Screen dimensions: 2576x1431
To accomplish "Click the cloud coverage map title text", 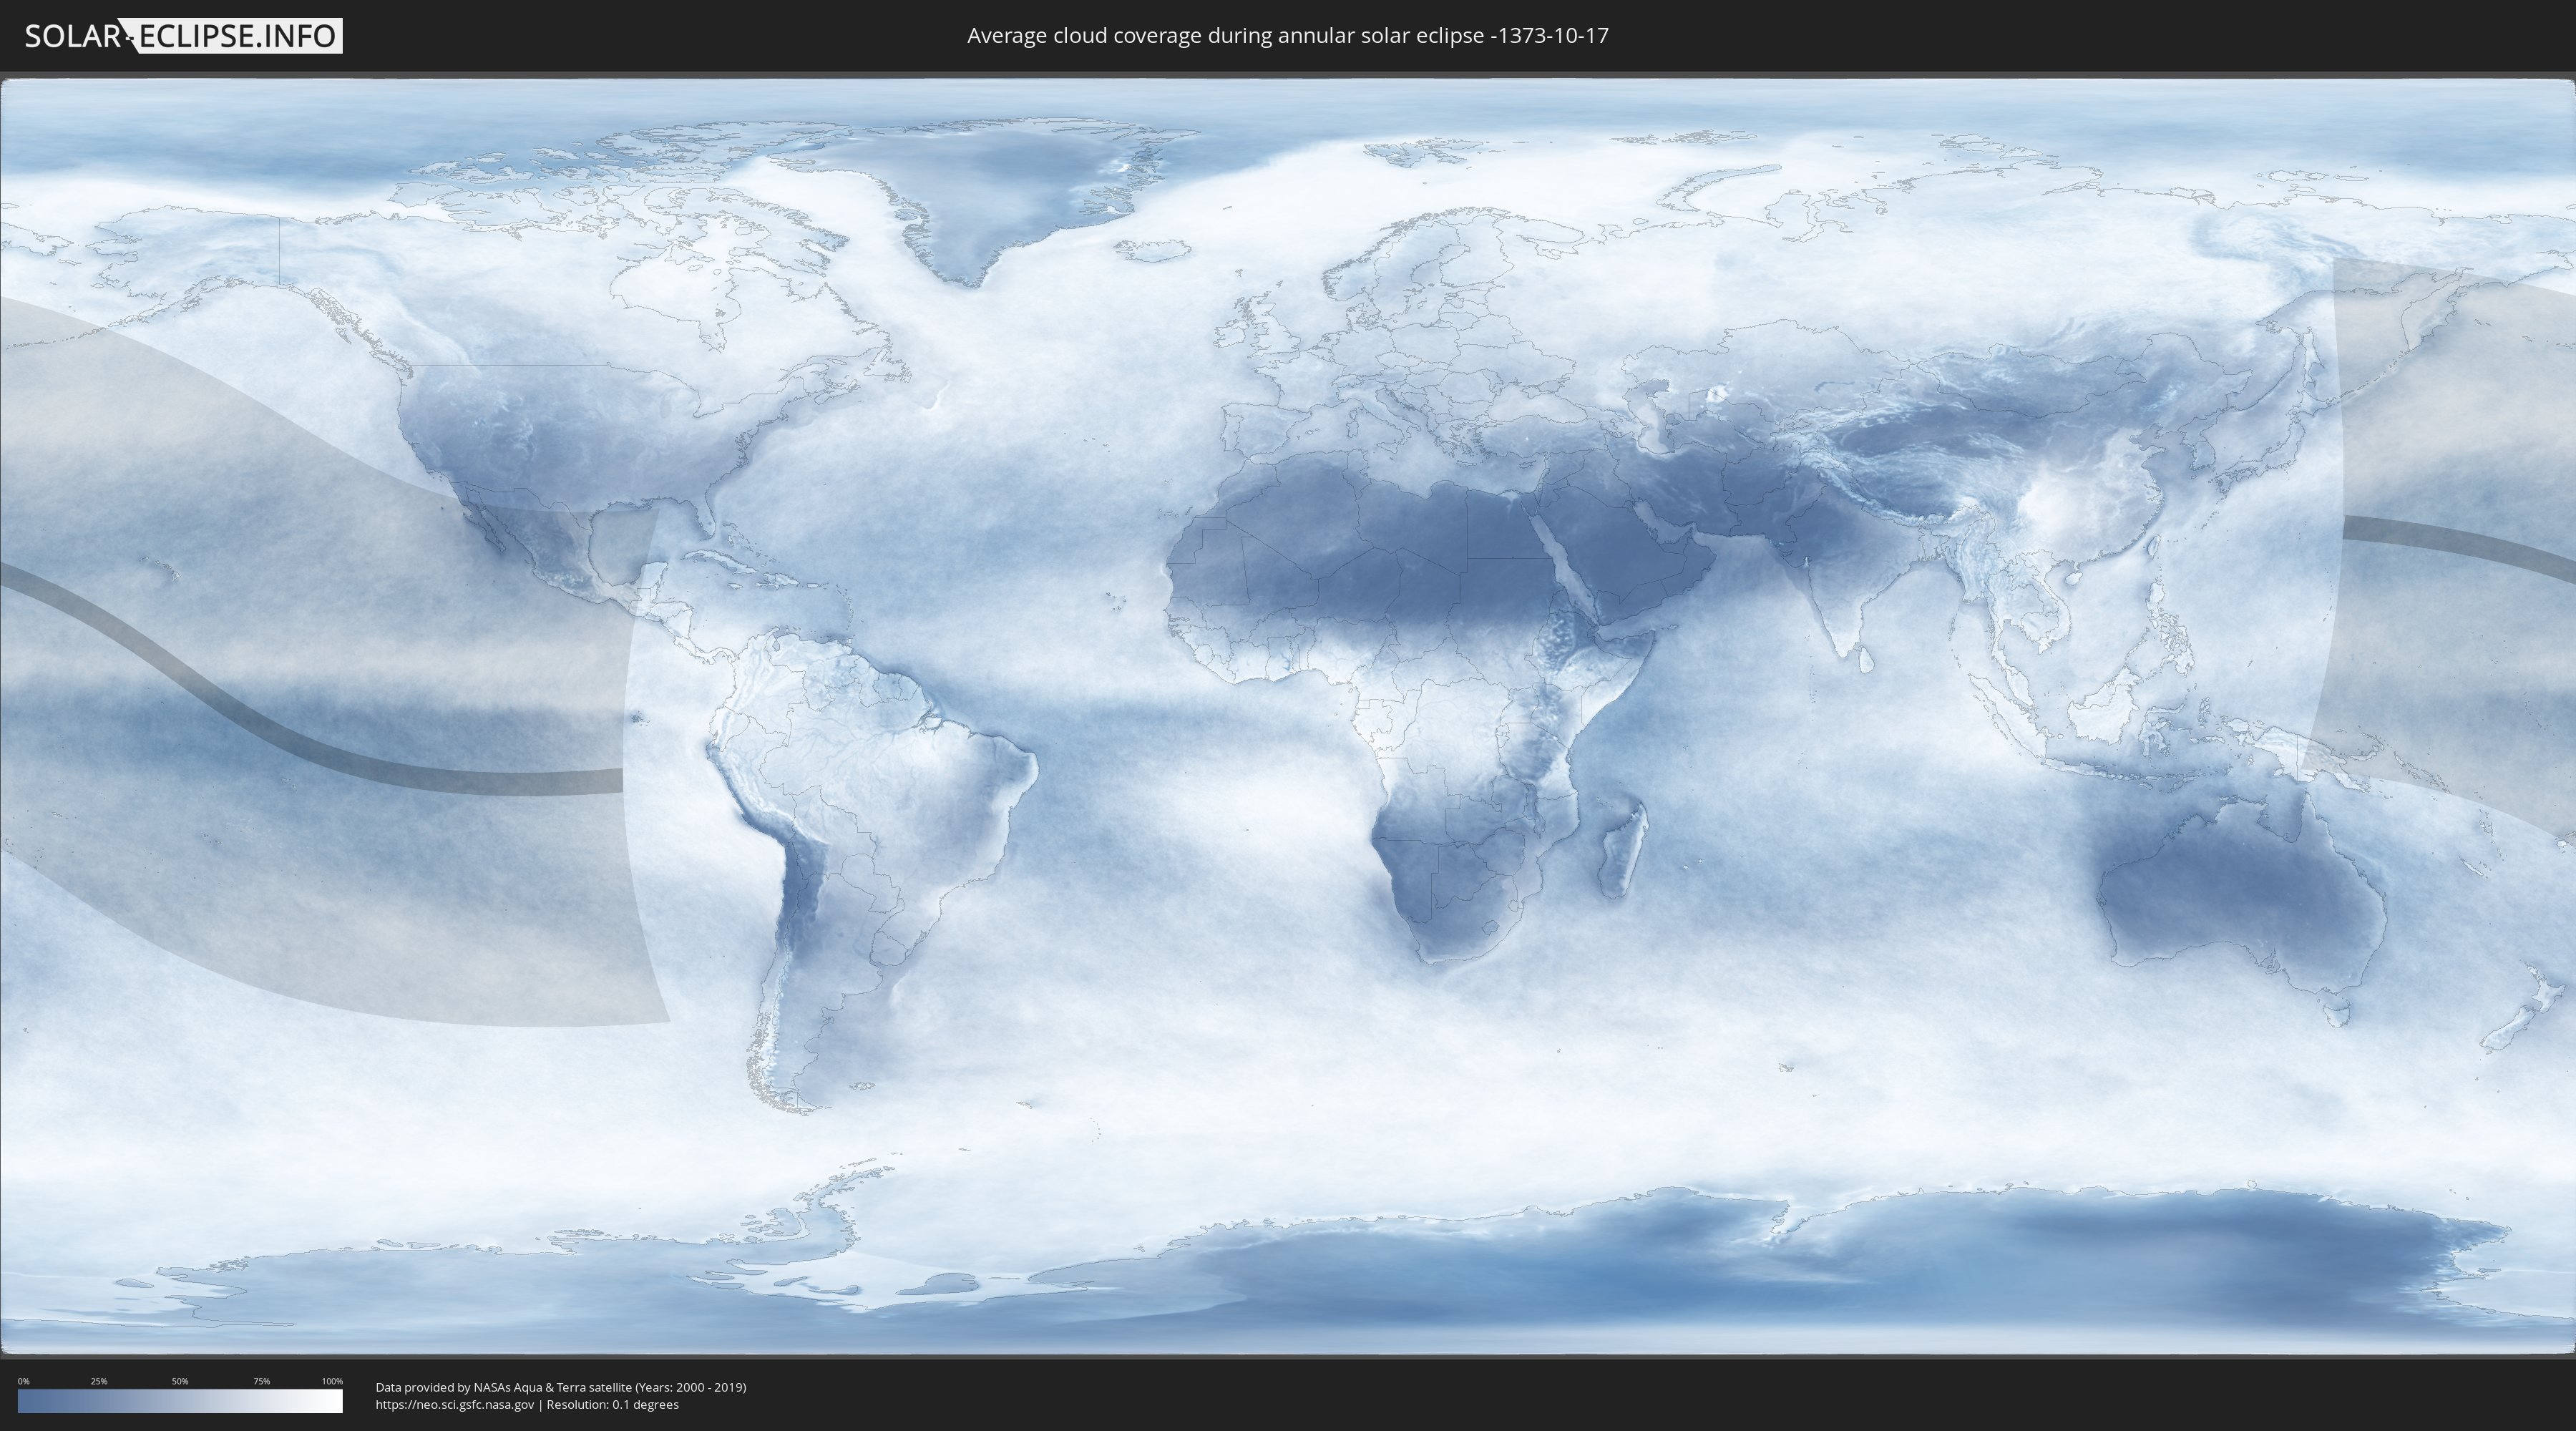I will click(x=1287, y=36).
